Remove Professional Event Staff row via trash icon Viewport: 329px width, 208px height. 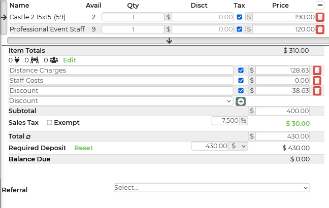320,29
